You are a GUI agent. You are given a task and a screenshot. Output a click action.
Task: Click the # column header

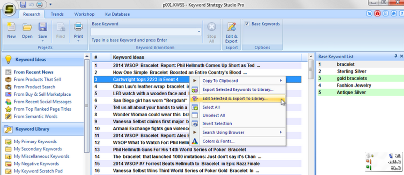[x=101, y=57]
